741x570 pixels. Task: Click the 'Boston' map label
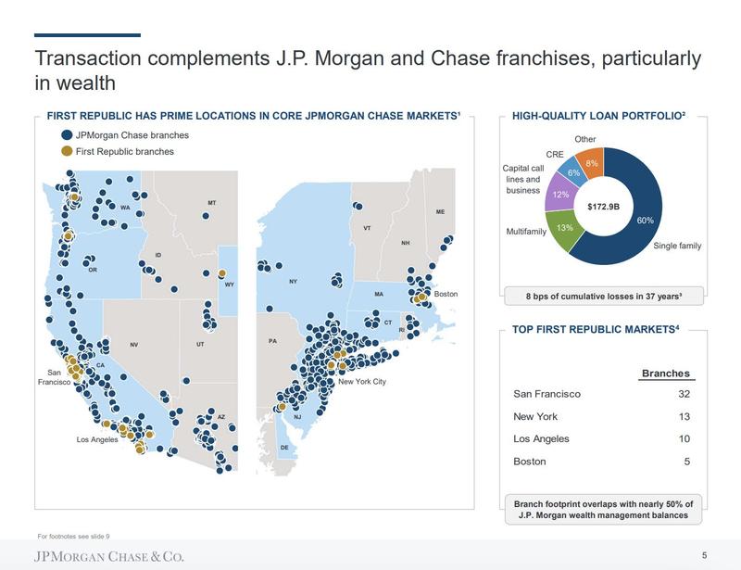tap(446, 294)
